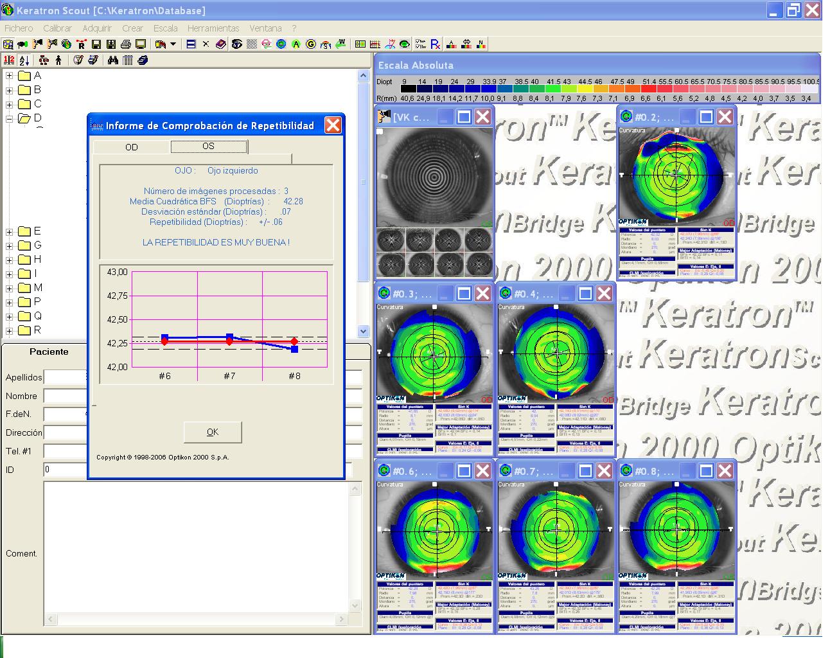Click the N normalized color scale icon
839x658 pixels.
[x=481, y=44]
